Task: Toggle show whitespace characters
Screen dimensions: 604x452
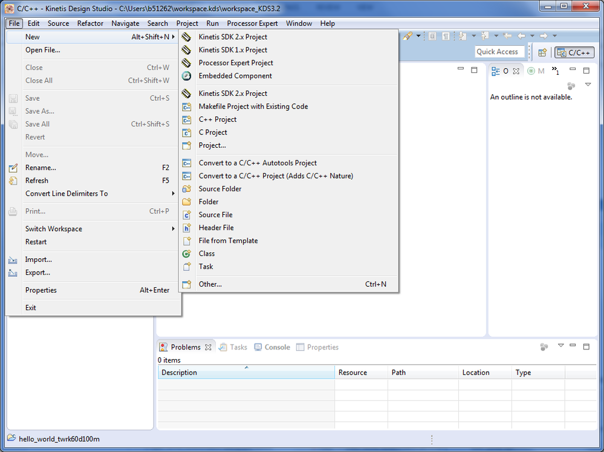Action: click(x=446, y=36)
